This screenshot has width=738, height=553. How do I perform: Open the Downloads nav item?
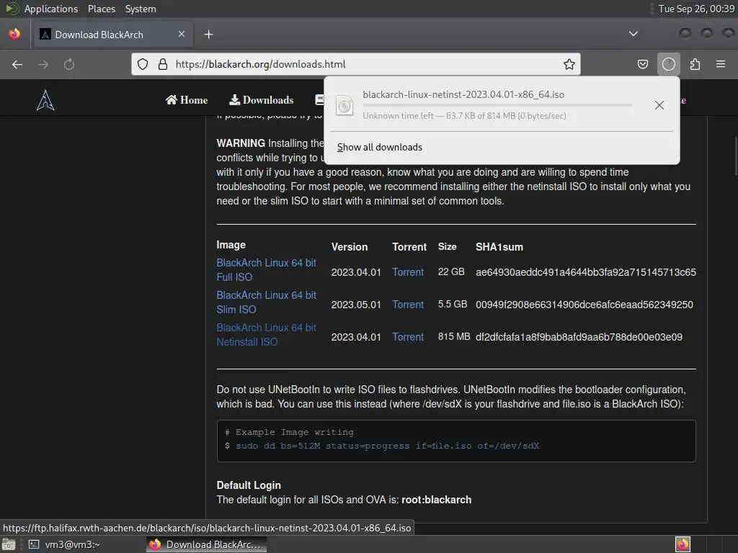tap(261, 100)
